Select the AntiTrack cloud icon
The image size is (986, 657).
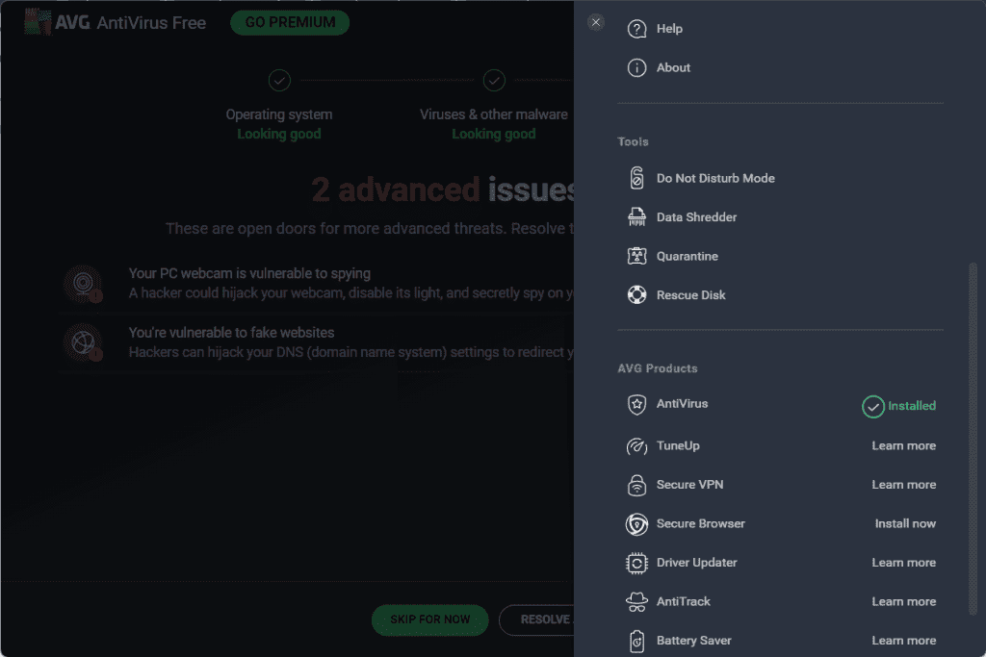(x=636, y=600)
